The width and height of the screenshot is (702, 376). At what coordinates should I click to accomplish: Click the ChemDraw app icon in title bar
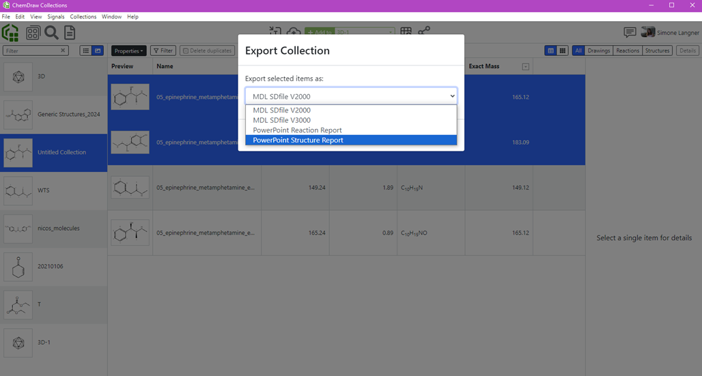pos(6,5)
